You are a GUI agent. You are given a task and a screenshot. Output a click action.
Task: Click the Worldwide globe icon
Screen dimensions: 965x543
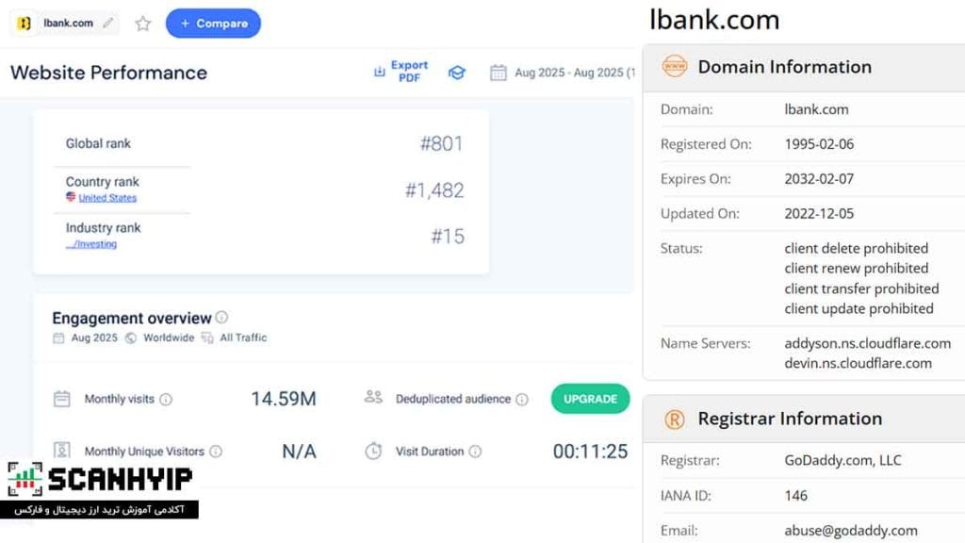pos(130,338)
